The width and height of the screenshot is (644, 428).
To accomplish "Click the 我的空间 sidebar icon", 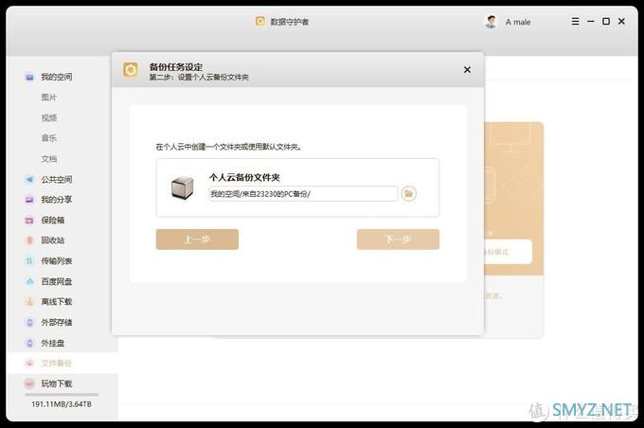I will [29, 77].
